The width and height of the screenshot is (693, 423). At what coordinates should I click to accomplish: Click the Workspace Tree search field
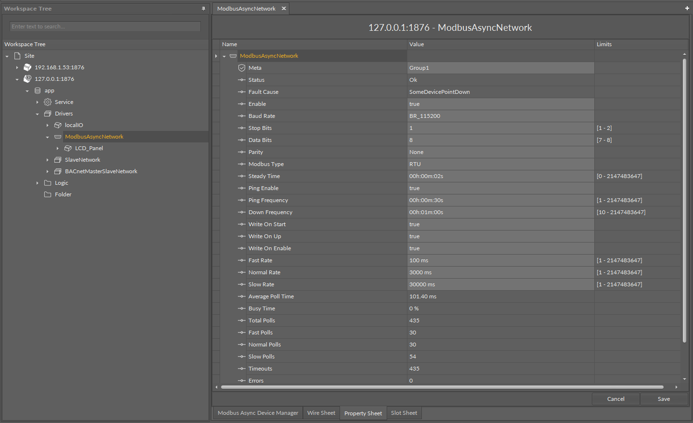coord(105,26)
